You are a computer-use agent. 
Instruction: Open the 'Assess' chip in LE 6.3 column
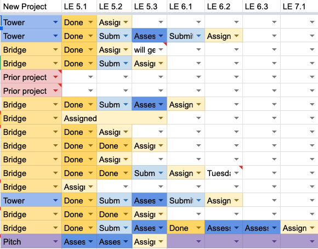click(x=262, y=228)
